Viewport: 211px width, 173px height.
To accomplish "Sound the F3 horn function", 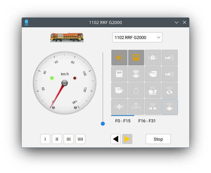I will (x=169, y=58).
